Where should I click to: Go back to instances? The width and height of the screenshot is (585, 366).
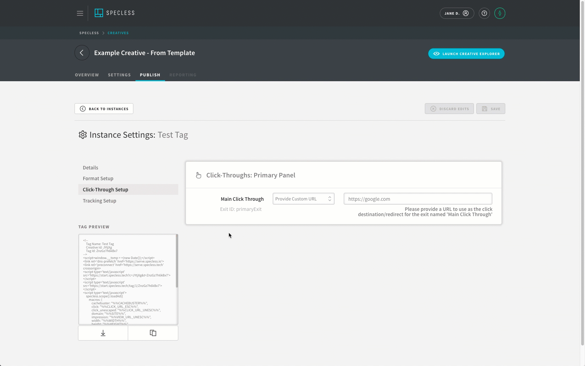click(x=104, y=109)
